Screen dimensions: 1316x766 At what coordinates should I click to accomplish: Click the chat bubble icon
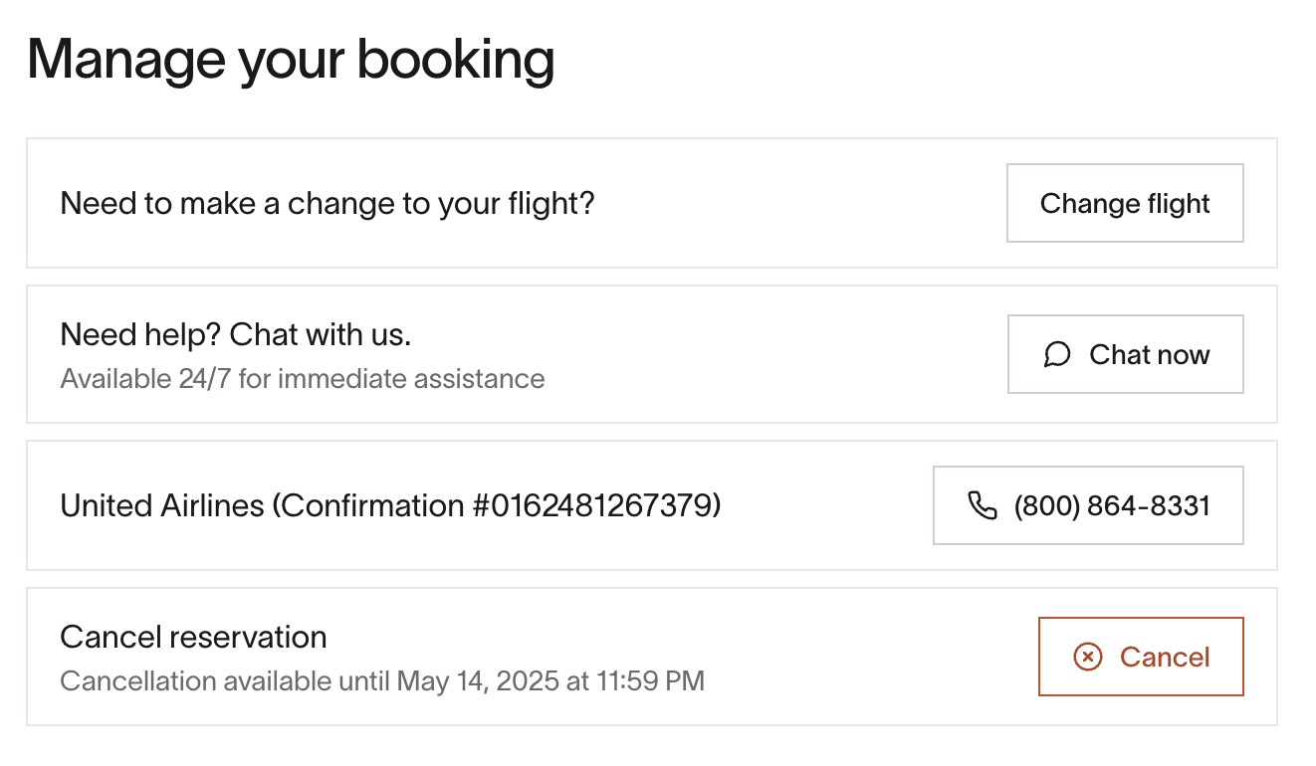[x=1057, y=355]
